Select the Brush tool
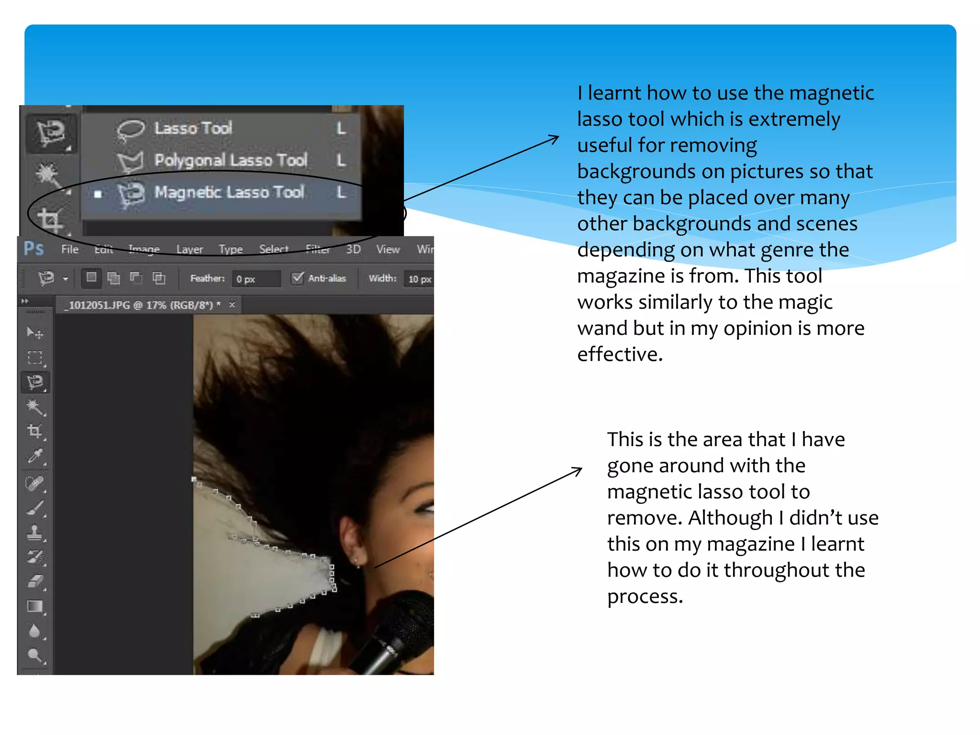980x735 pixels. (x=35, y=508)
